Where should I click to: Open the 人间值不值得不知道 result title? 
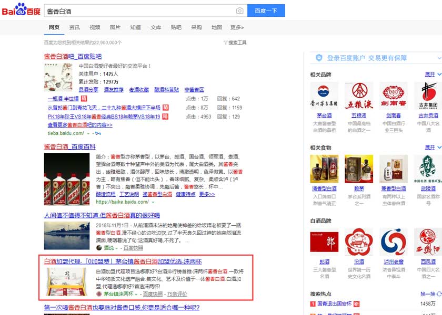tap(102, 215)
